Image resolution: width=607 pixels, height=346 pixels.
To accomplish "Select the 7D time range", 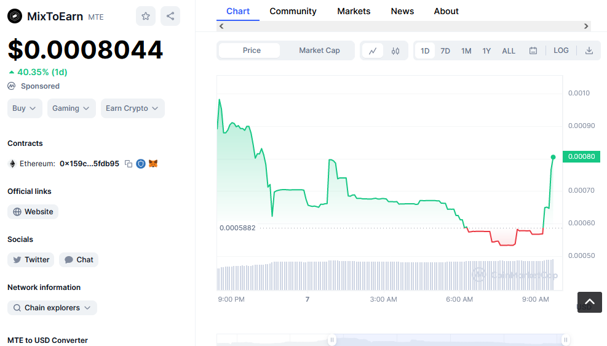I will pos(445,50).
